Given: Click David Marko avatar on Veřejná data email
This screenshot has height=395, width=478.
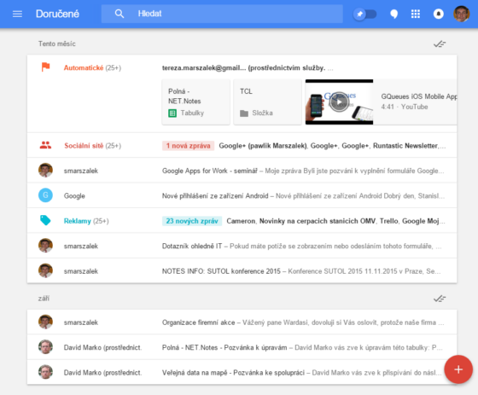Looking at the screenshot, I should [x=45, y=372].
